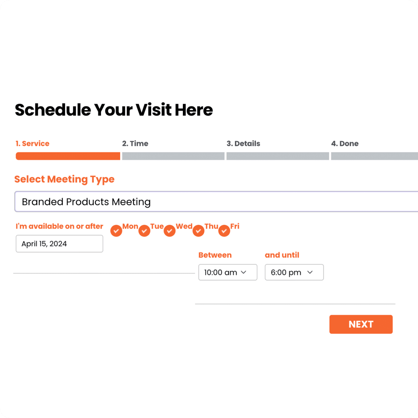Uncheck the Fri day checkbox
This screenshot has width=418, height=418.
[224, 231]
